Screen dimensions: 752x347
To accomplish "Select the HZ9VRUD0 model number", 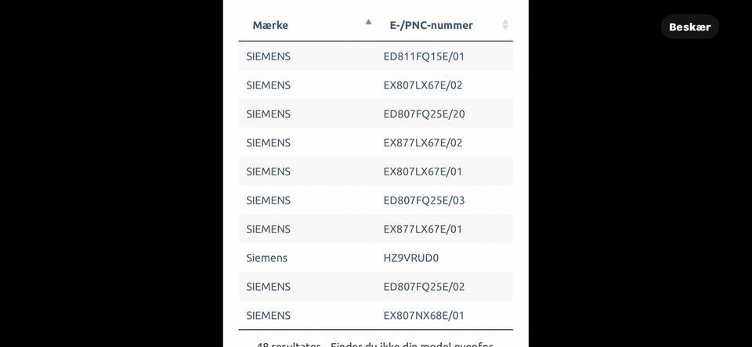I will tap(410, 258).
